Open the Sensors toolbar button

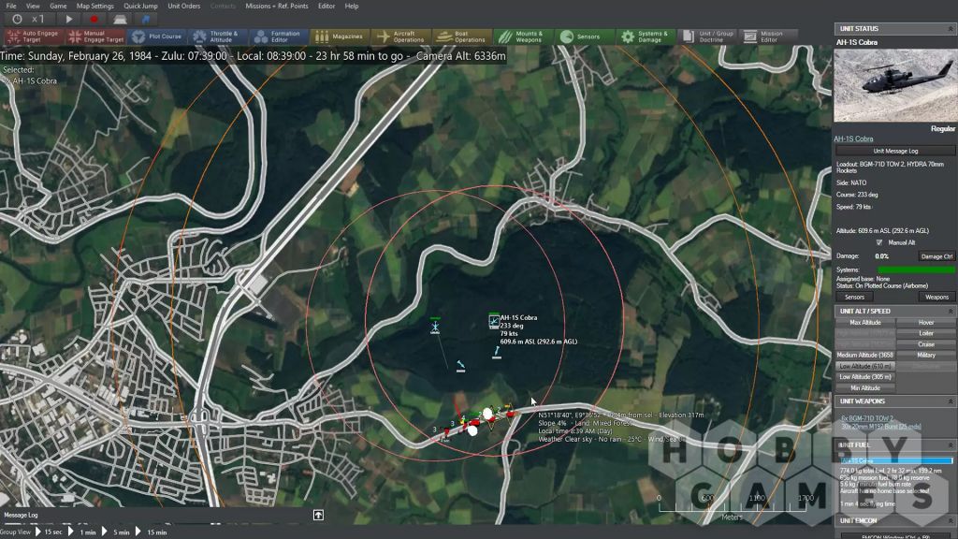[585, 36]
